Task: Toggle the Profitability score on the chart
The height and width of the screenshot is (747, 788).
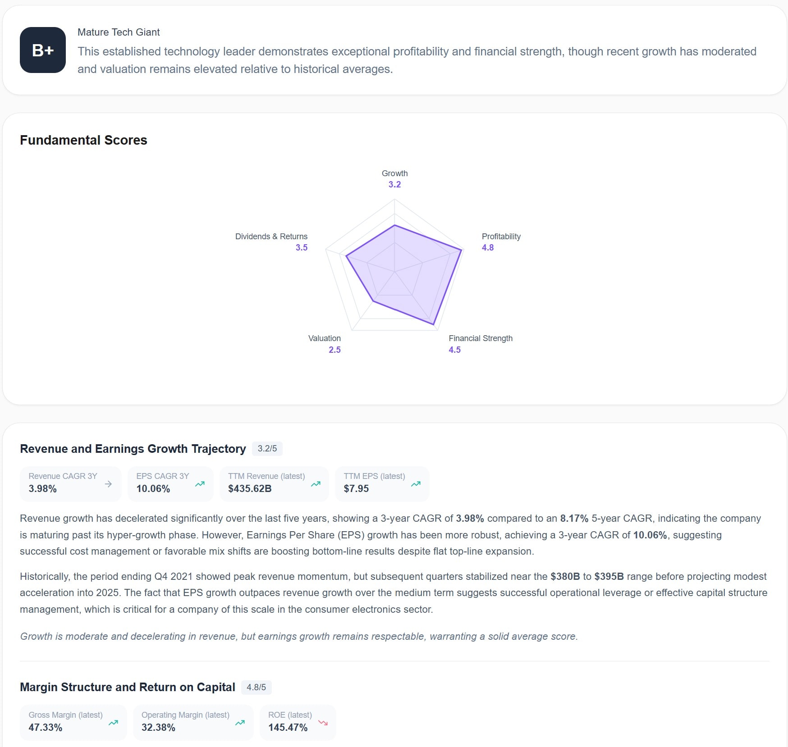Action: click(501, 241)
